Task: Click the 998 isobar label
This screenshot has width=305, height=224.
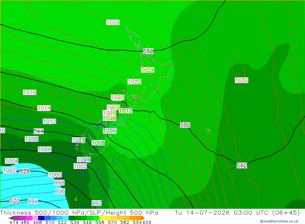Action: (59, 183)
